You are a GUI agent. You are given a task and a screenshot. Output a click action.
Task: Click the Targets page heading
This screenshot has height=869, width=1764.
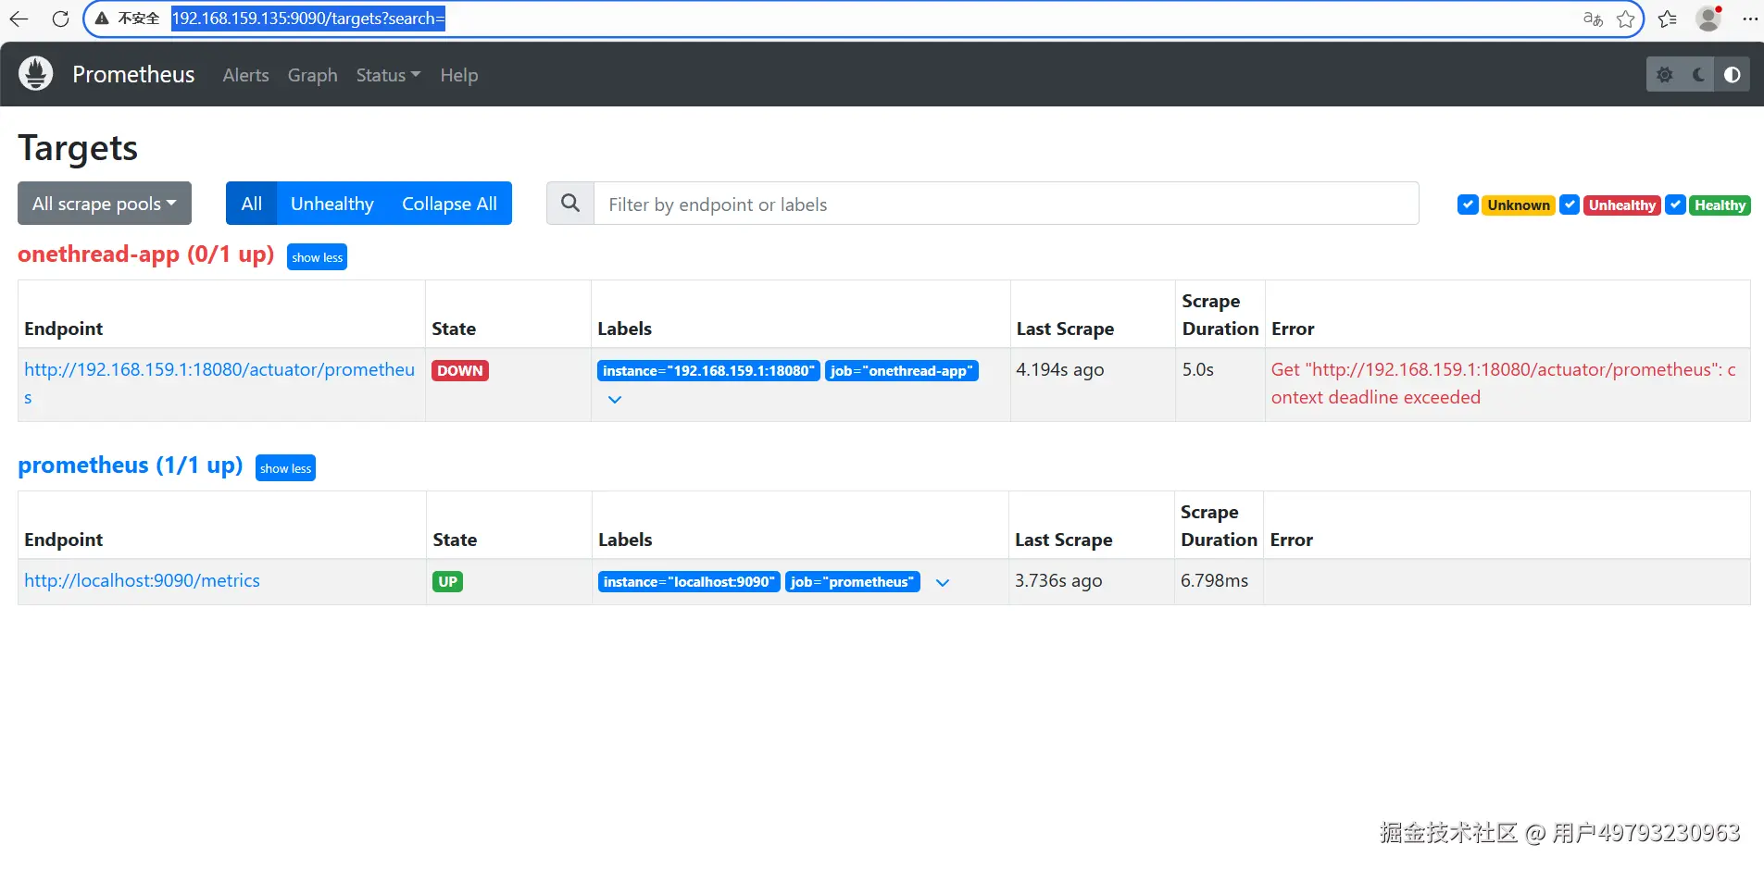click(78, 148)
